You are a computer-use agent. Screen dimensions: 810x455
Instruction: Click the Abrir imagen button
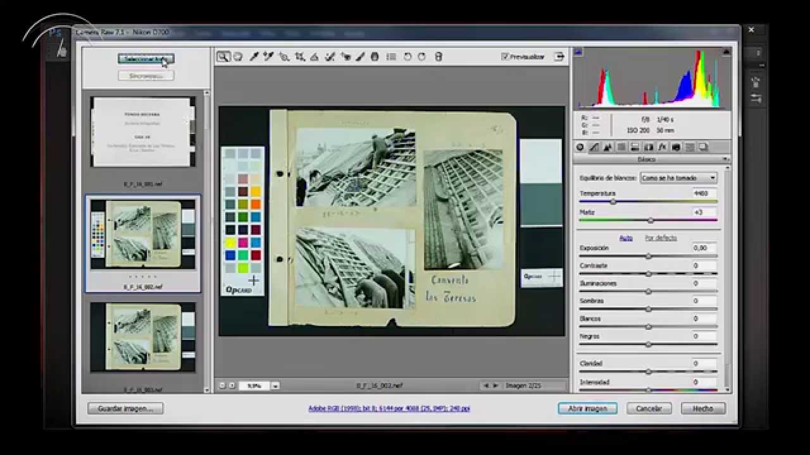(587, 409)
